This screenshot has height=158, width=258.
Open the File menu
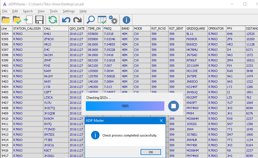pos(5,11)
